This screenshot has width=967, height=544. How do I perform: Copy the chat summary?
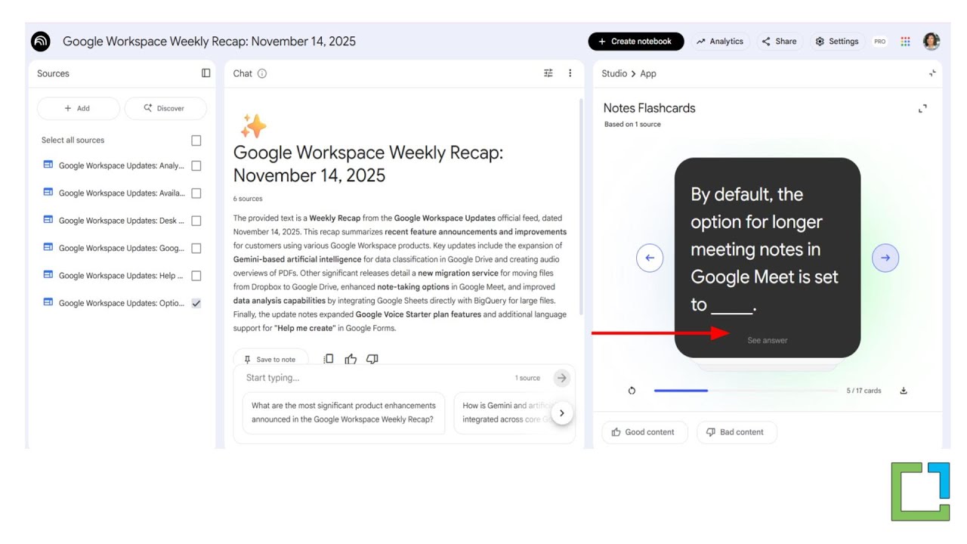(329, 359)
